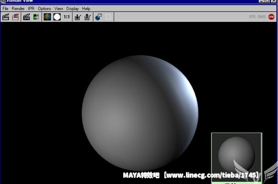278x184 pixels.
Task: Click the large rendered sphere image
Action: [140, 113]
